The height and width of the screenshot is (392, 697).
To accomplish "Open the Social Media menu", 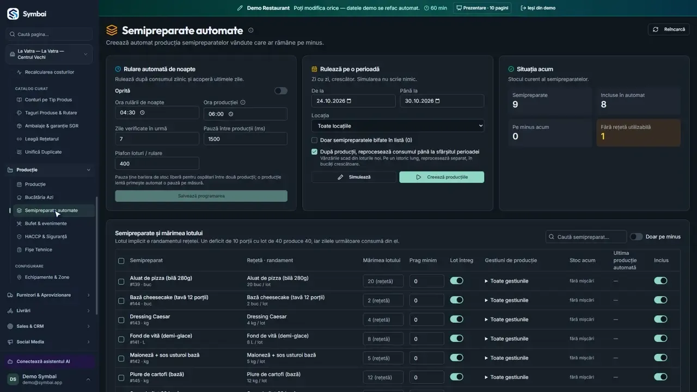I will click(x=49, y=342).
